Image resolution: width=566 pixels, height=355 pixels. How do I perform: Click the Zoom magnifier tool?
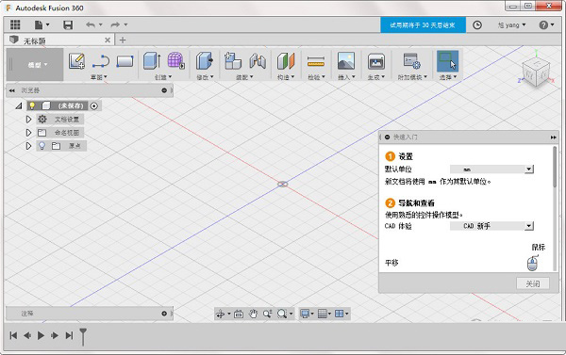(x=268, y=314)
